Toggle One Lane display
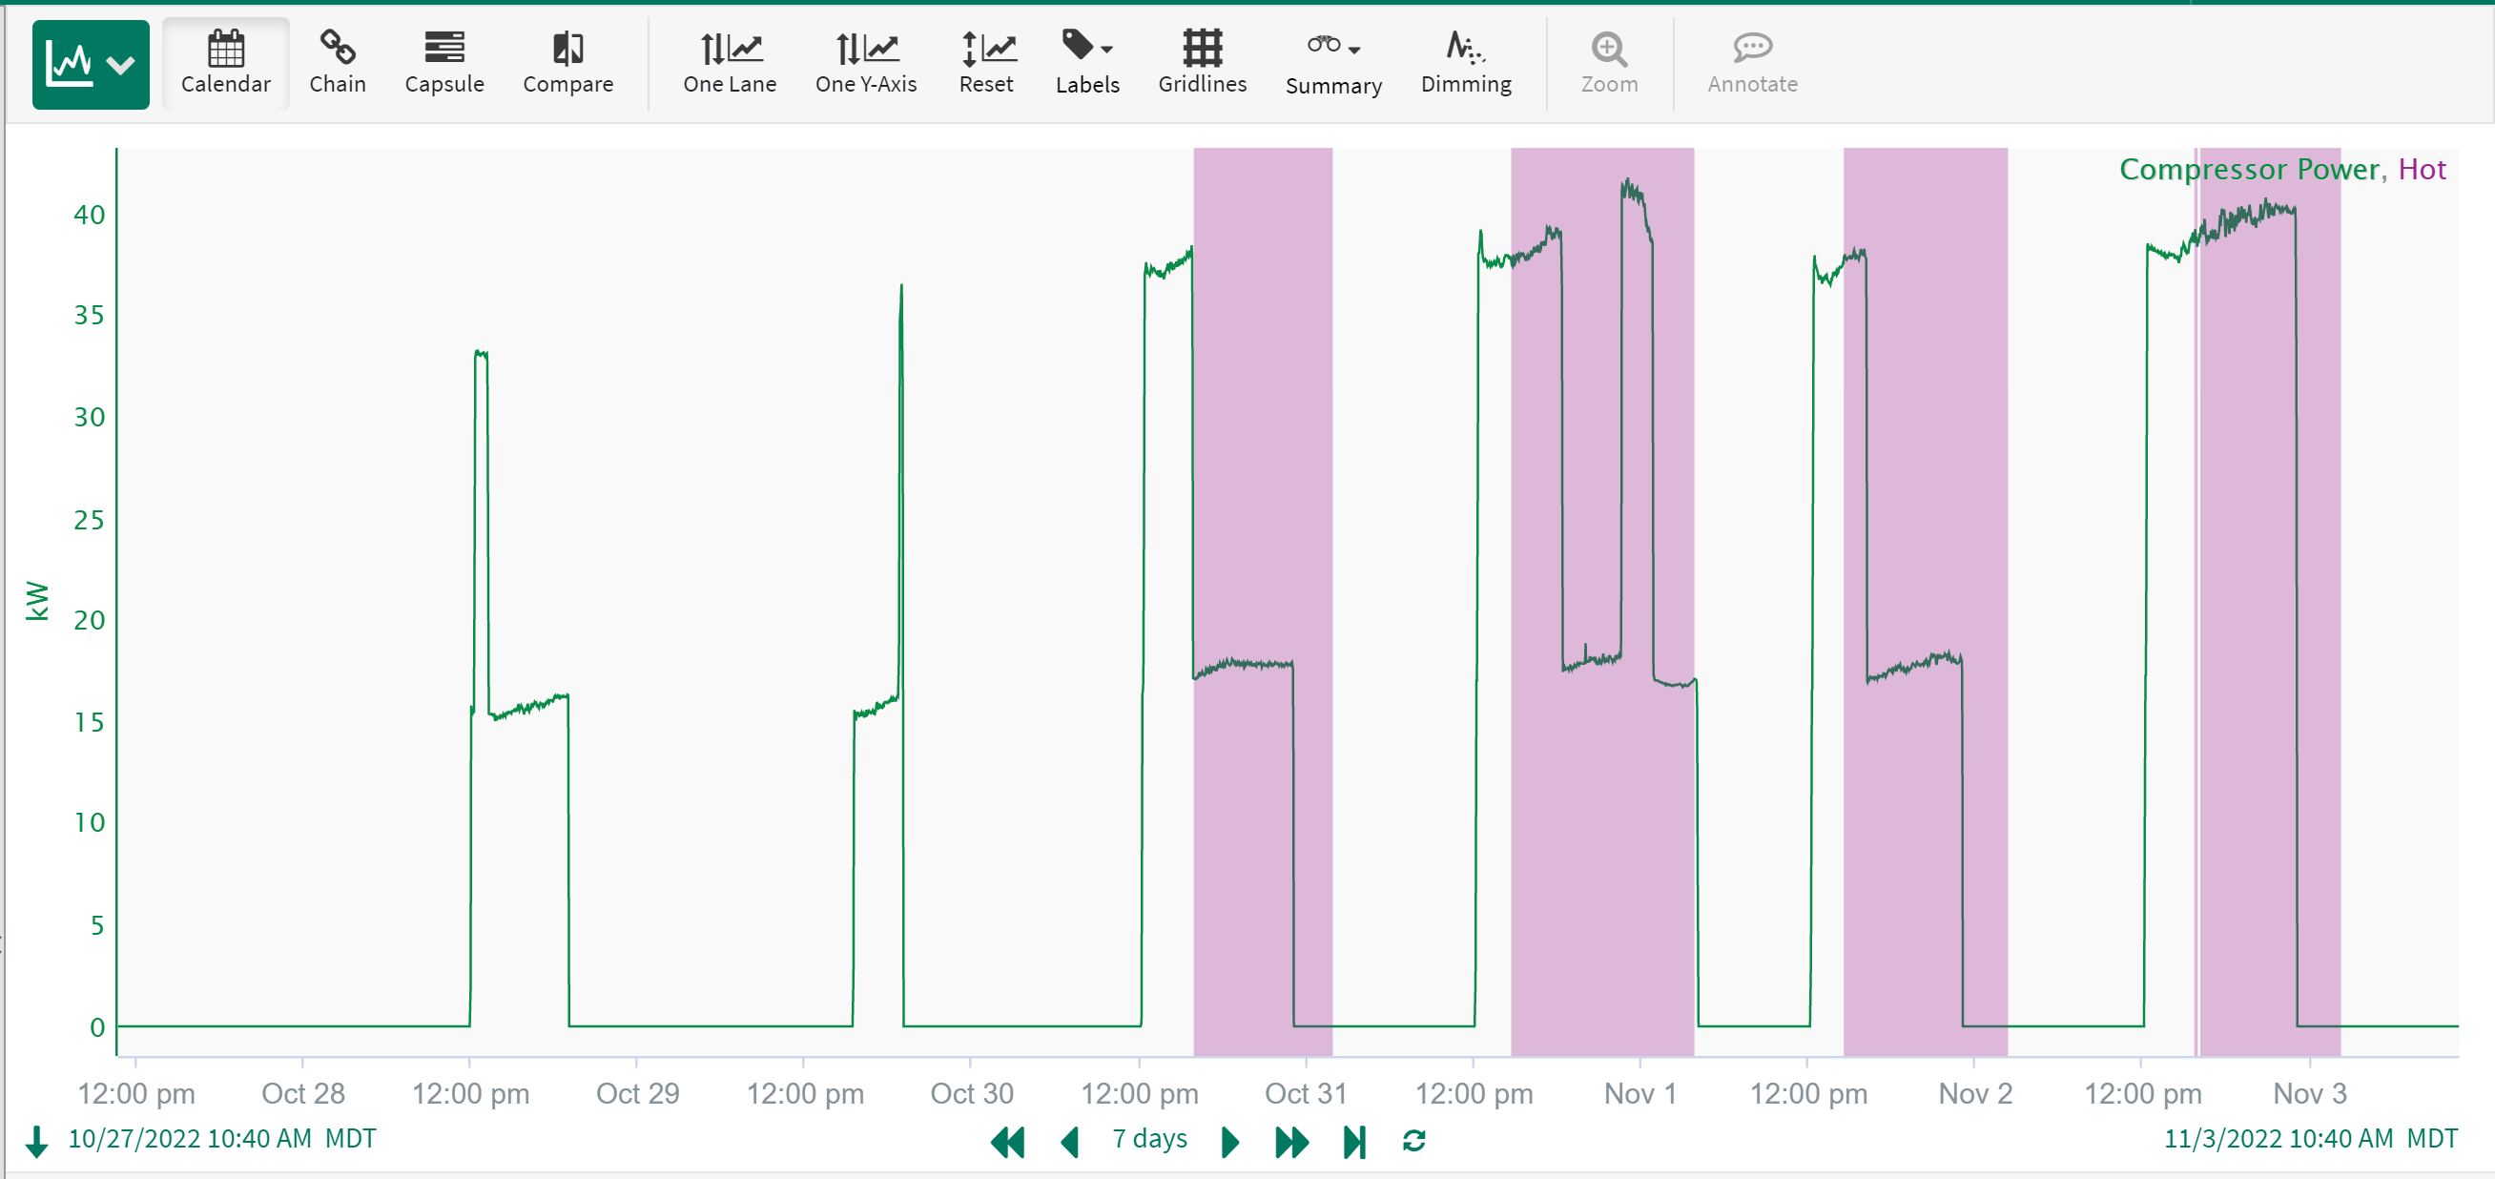 [730, 63]
